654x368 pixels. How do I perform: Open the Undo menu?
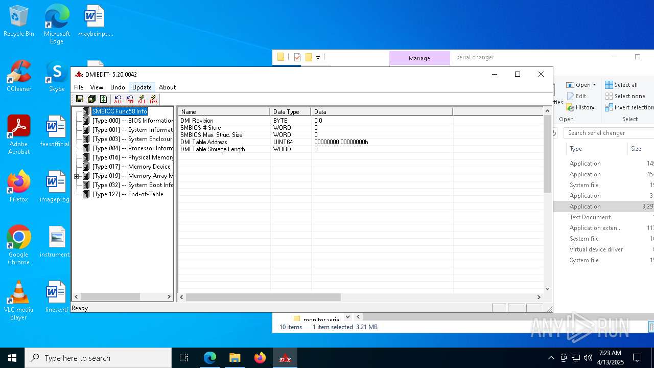click(118, 87)
